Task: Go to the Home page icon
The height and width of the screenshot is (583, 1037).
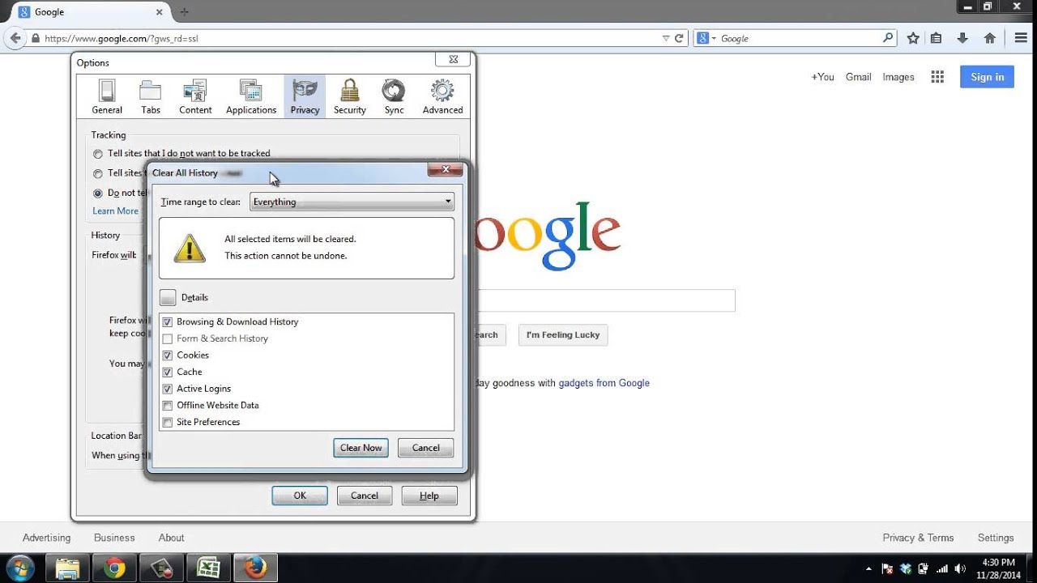Action: coord(989,38)
